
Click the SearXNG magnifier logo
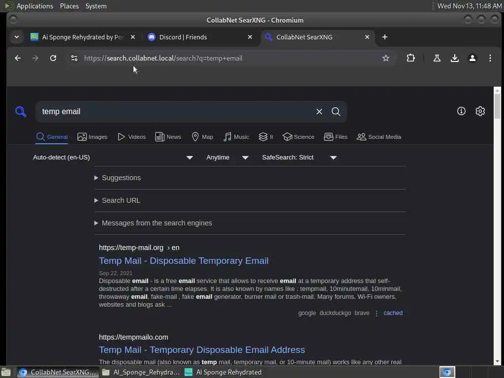point(21,112)
